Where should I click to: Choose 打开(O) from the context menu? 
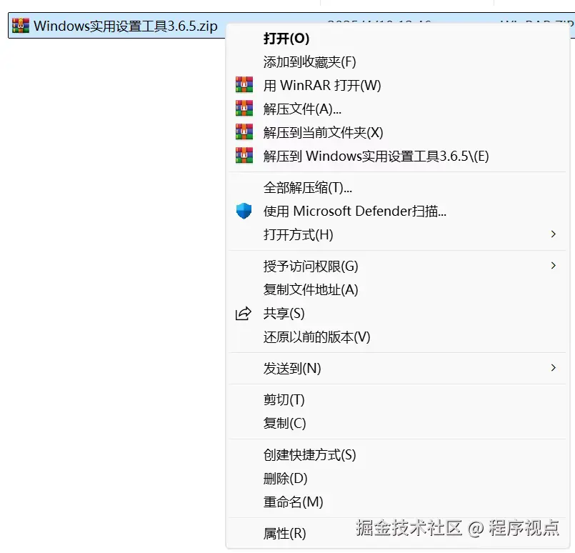click(x=397, y=38)
